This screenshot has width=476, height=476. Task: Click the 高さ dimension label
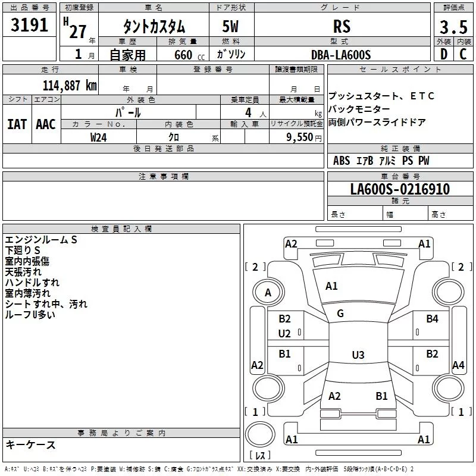pos(439,215)
